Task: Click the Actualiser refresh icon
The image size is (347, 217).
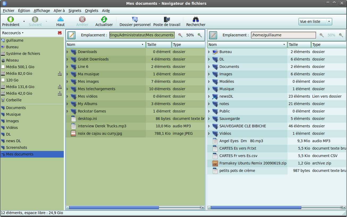Action: 104,19
